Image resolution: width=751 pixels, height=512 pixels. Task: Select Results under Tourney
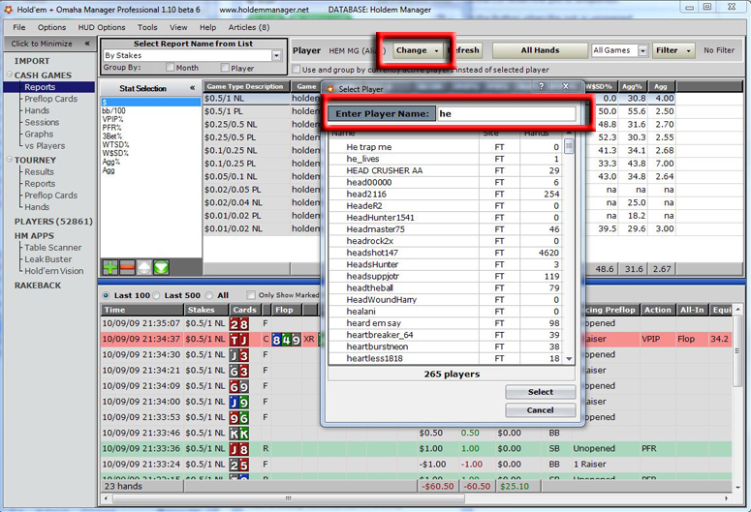(39, 171)
